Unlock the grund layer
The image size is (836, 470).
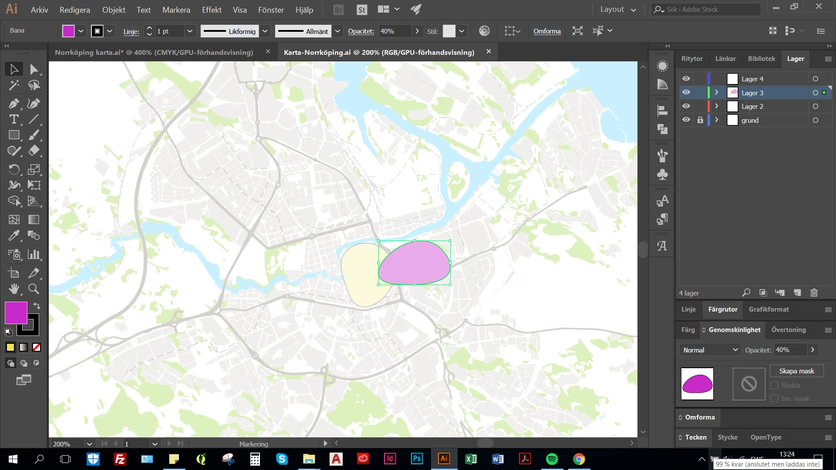(x=700, y=120)
